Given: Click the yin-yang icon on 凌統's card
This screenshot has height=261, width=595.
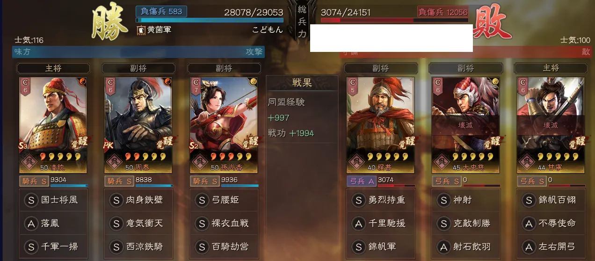Looking at the screenshot, I should [82, 81].
